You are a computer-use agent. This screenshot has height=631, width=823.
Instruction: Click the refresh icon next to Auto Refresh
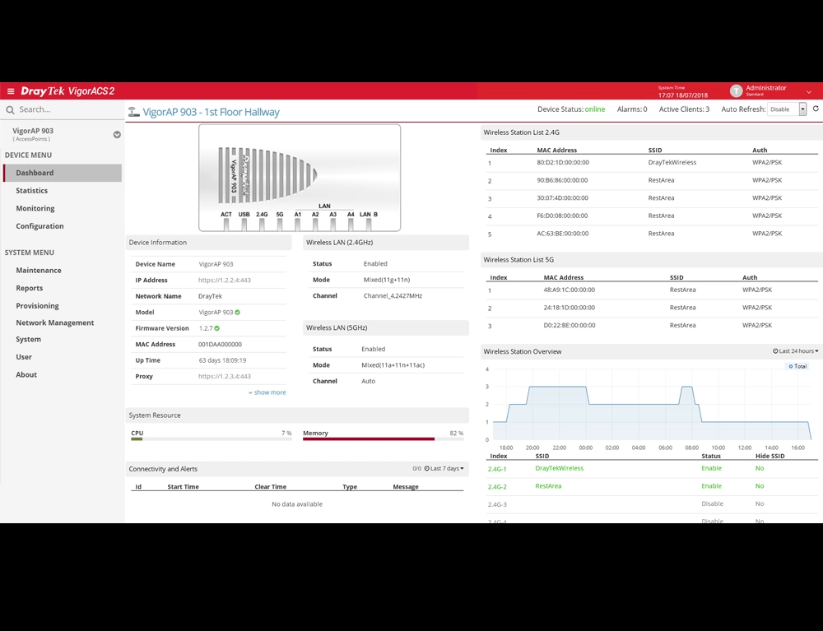(816, 109)
